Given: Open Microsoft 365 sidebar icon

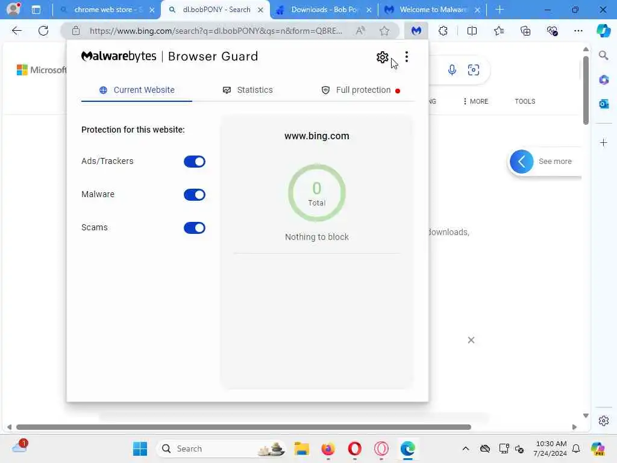Looking at the screenshot, I should click(x=604, y=80).
